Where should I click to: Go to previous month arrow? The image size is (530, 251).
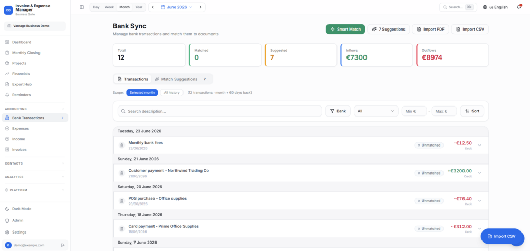153,7
